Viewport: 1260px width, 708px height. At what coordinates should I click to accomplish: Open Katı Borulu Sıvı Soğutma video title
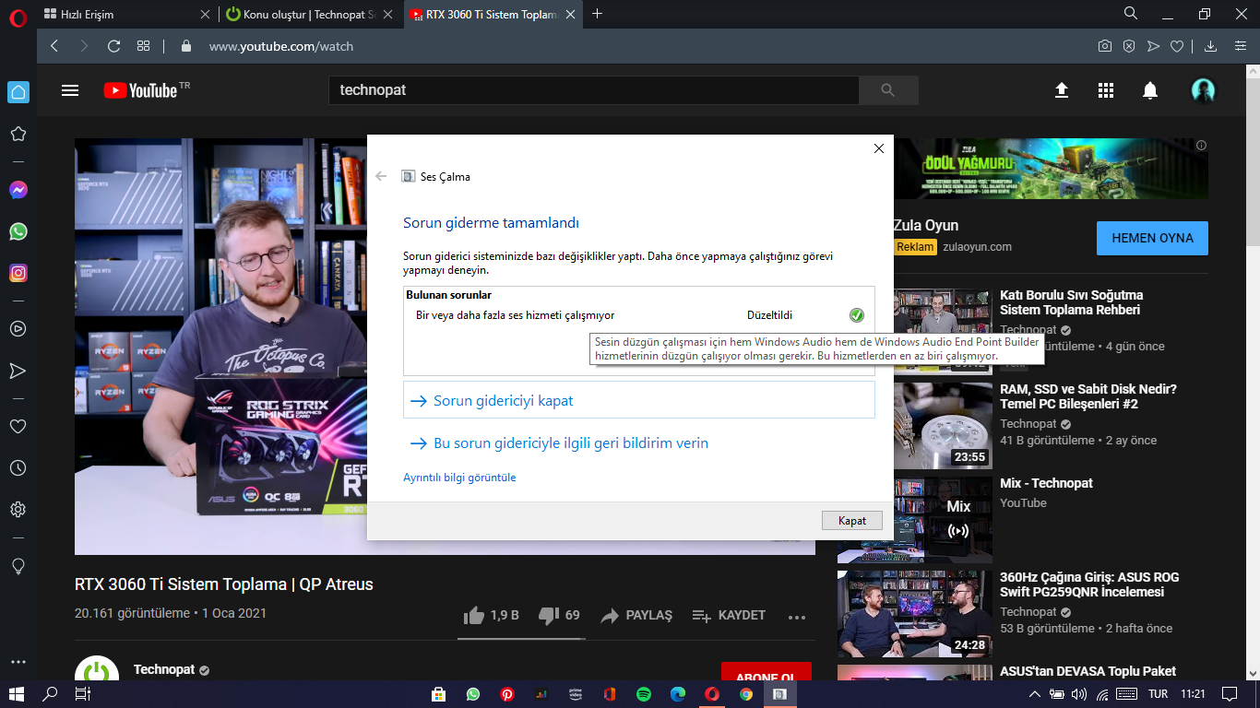tap(1071, 302)
